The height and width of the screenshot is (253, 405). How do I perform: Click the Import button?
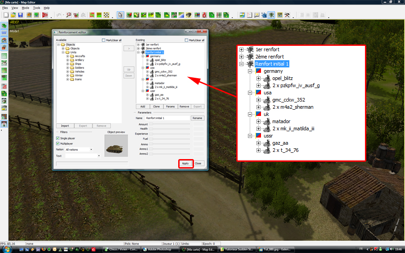point(65,126)
